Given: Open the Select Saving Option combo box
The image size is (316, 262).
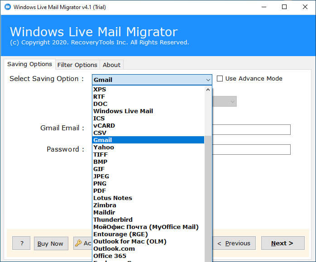Looking at the screenshot, I should coord(152,80).
